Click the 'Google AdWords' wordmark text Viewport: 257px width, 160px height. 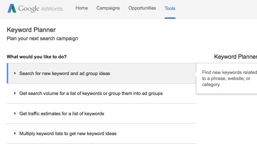click(41, 9)
